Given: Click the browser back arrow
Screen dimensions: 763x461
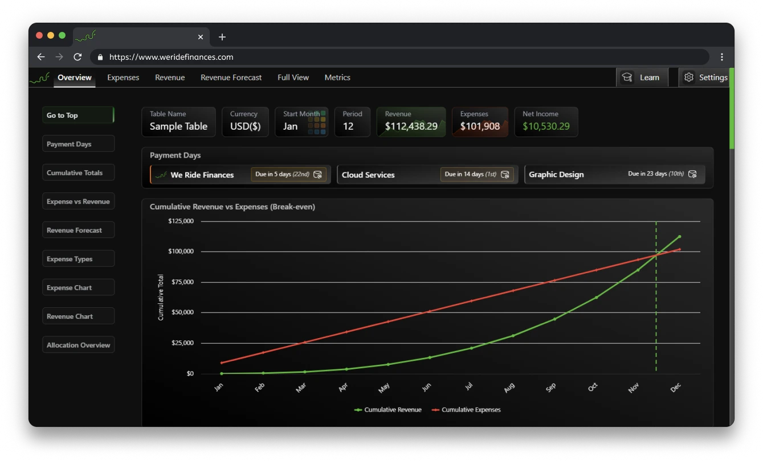Looking at the screenshot, I should pos(41,57).
